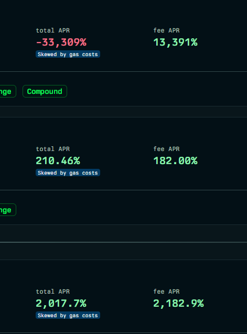Image resolution: width=247 pixels, height=334 pixels.
Task: Click 'Skewed by gas costs' badge under 210.46%
Action: click(x=68, y=173)
